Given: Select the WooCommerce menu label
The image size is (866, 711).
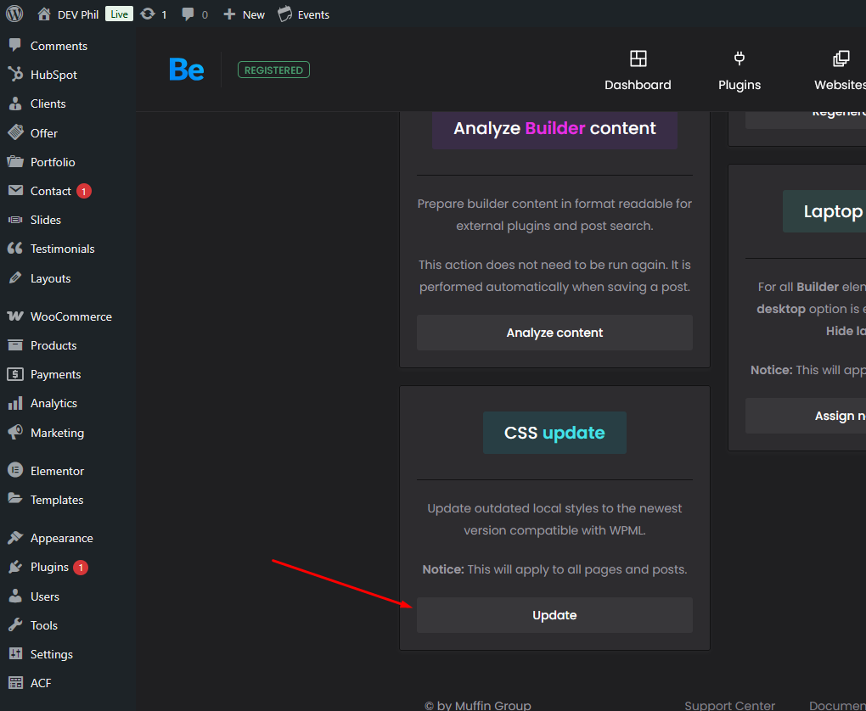Looking at the screenshot, I should tap(71, 316).
